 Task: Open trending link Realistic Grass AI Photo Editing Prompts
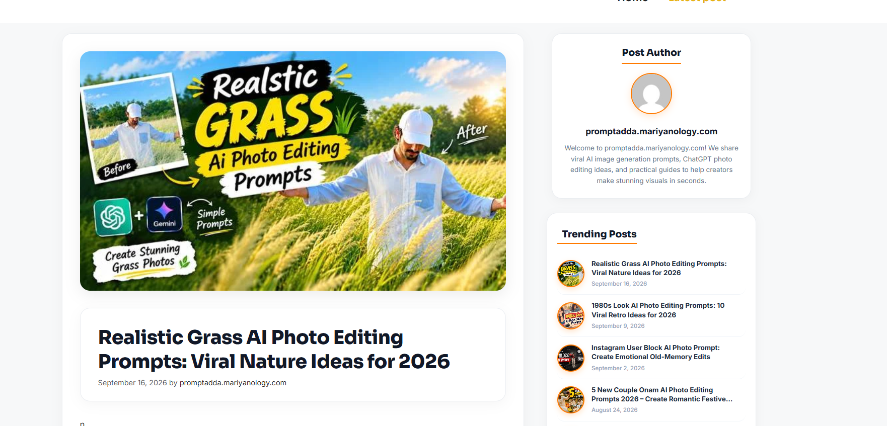point(659,268)
